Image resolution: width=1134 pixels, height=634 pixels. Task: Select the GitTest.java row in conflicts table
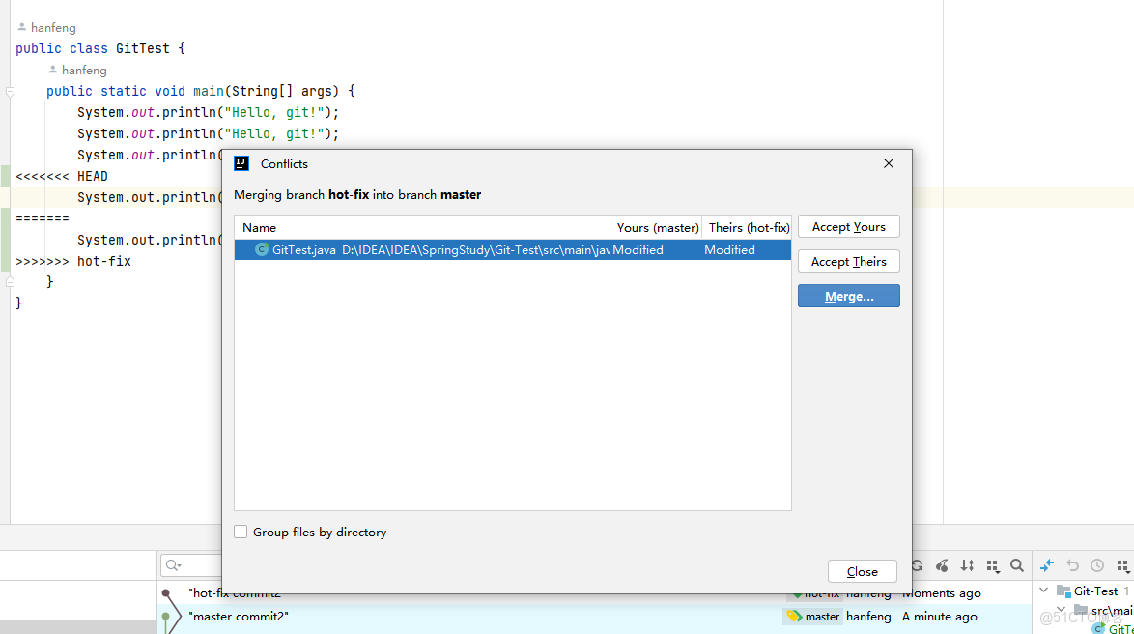click(x=513, y=249)
